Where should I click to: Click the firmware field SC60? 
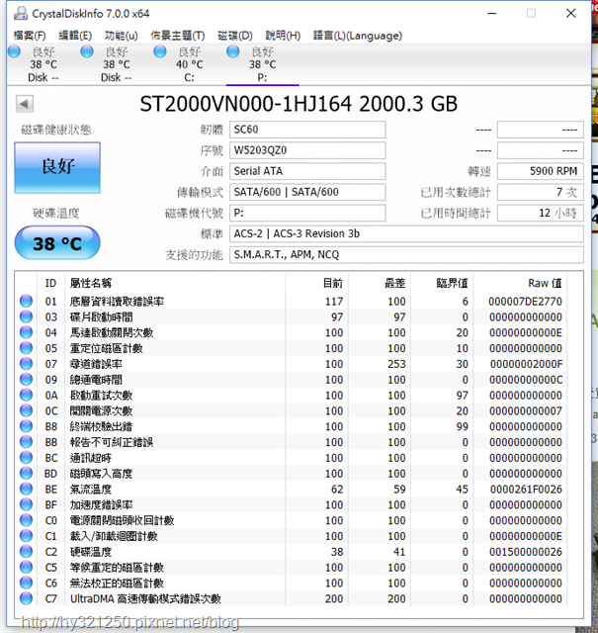click(x=307, y=130)
